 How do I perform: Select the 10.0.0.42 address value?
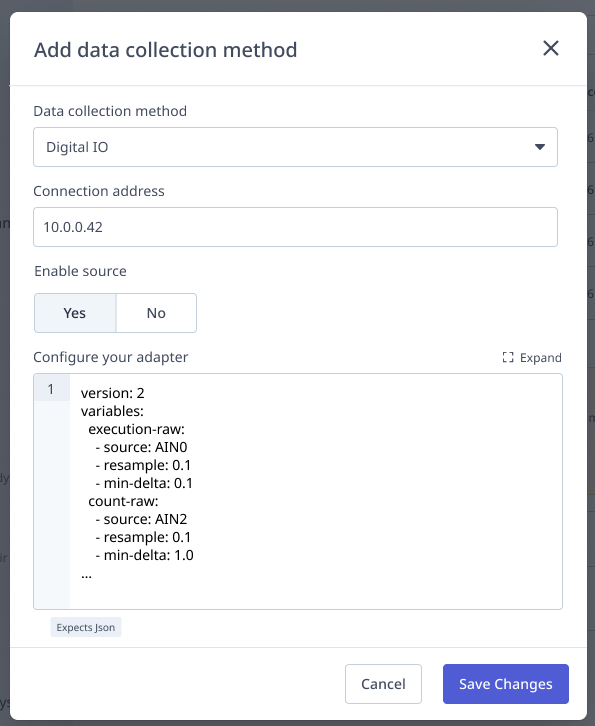point(74,227)
